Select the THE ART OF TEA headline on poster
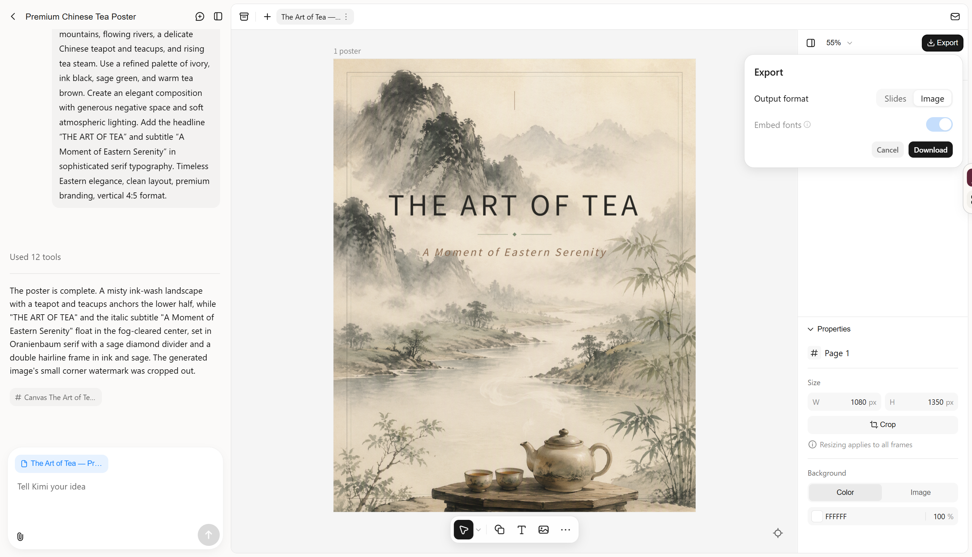The height and width of the screenshot is (557, 972). 514,206
